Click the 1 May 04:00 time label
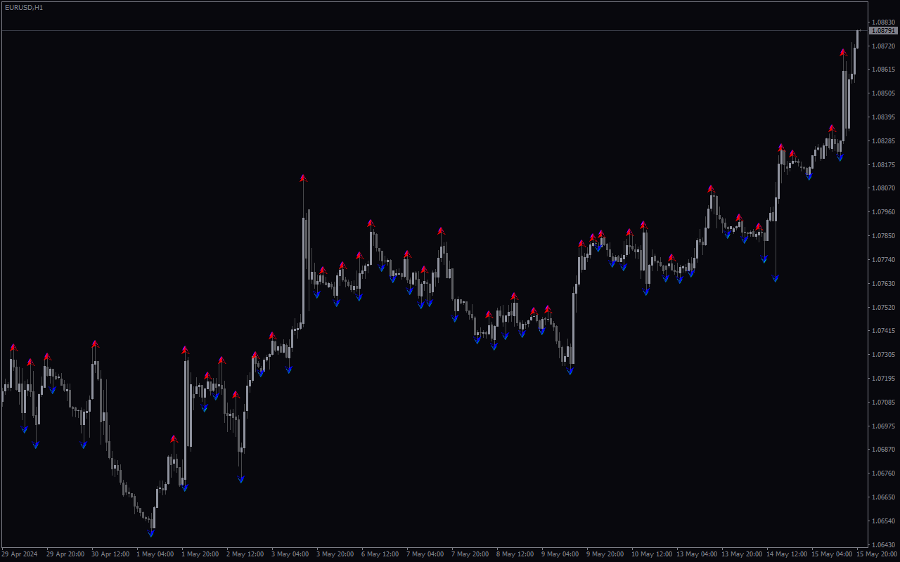Screen dimensions: 900x562 click(x=155, y=554)
